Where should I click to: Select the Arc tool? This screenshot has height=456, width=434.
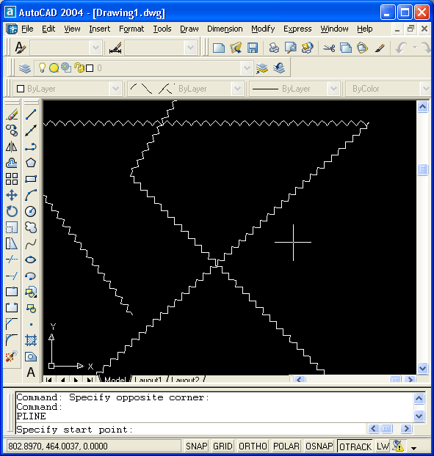(31, 195)
